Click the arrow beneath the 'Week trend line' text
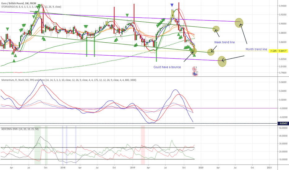 pyautogui.click(x=216, y=48)
